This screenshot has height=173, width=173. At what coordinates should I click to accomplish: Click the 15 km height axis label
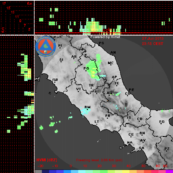pyautogui.click(x=8, y=8)
